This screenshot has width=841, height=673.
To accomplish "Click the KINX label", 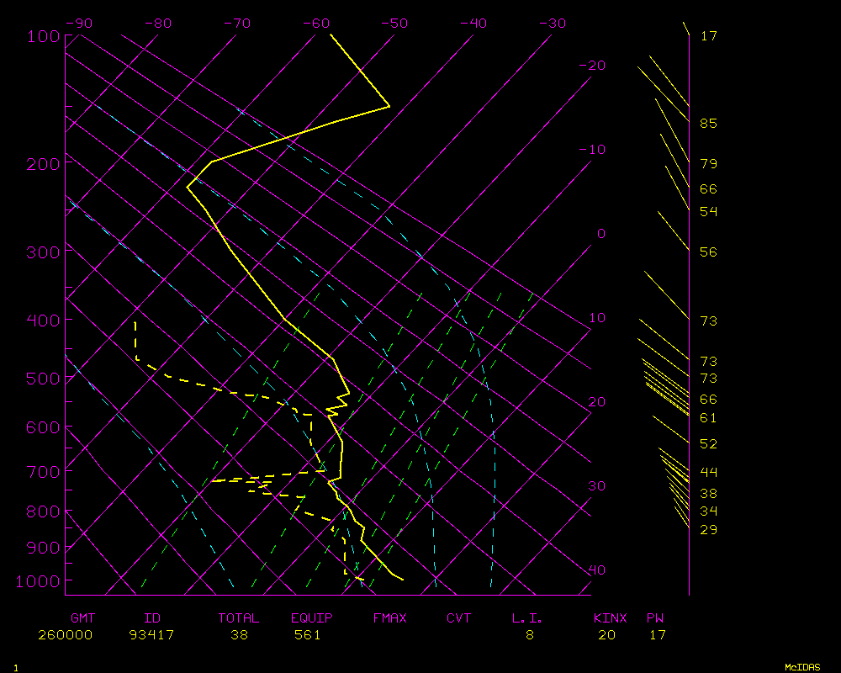I will point(610,618).
